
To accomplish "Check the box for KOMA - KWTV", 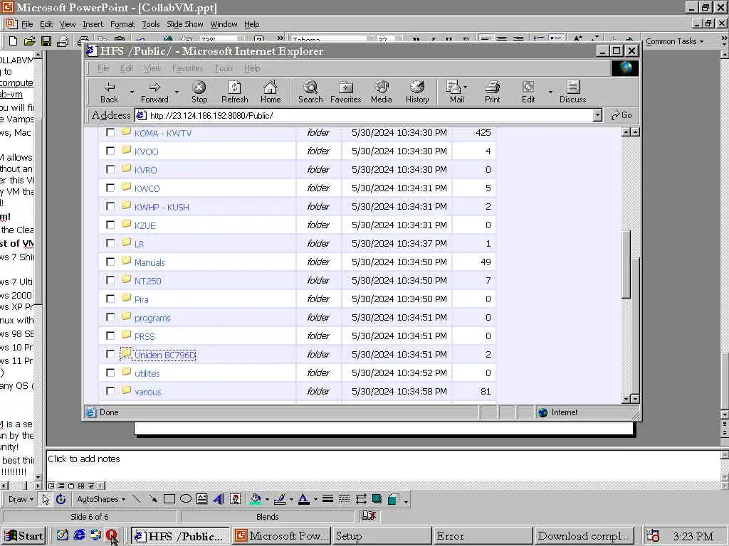I will tap(110, 132).
